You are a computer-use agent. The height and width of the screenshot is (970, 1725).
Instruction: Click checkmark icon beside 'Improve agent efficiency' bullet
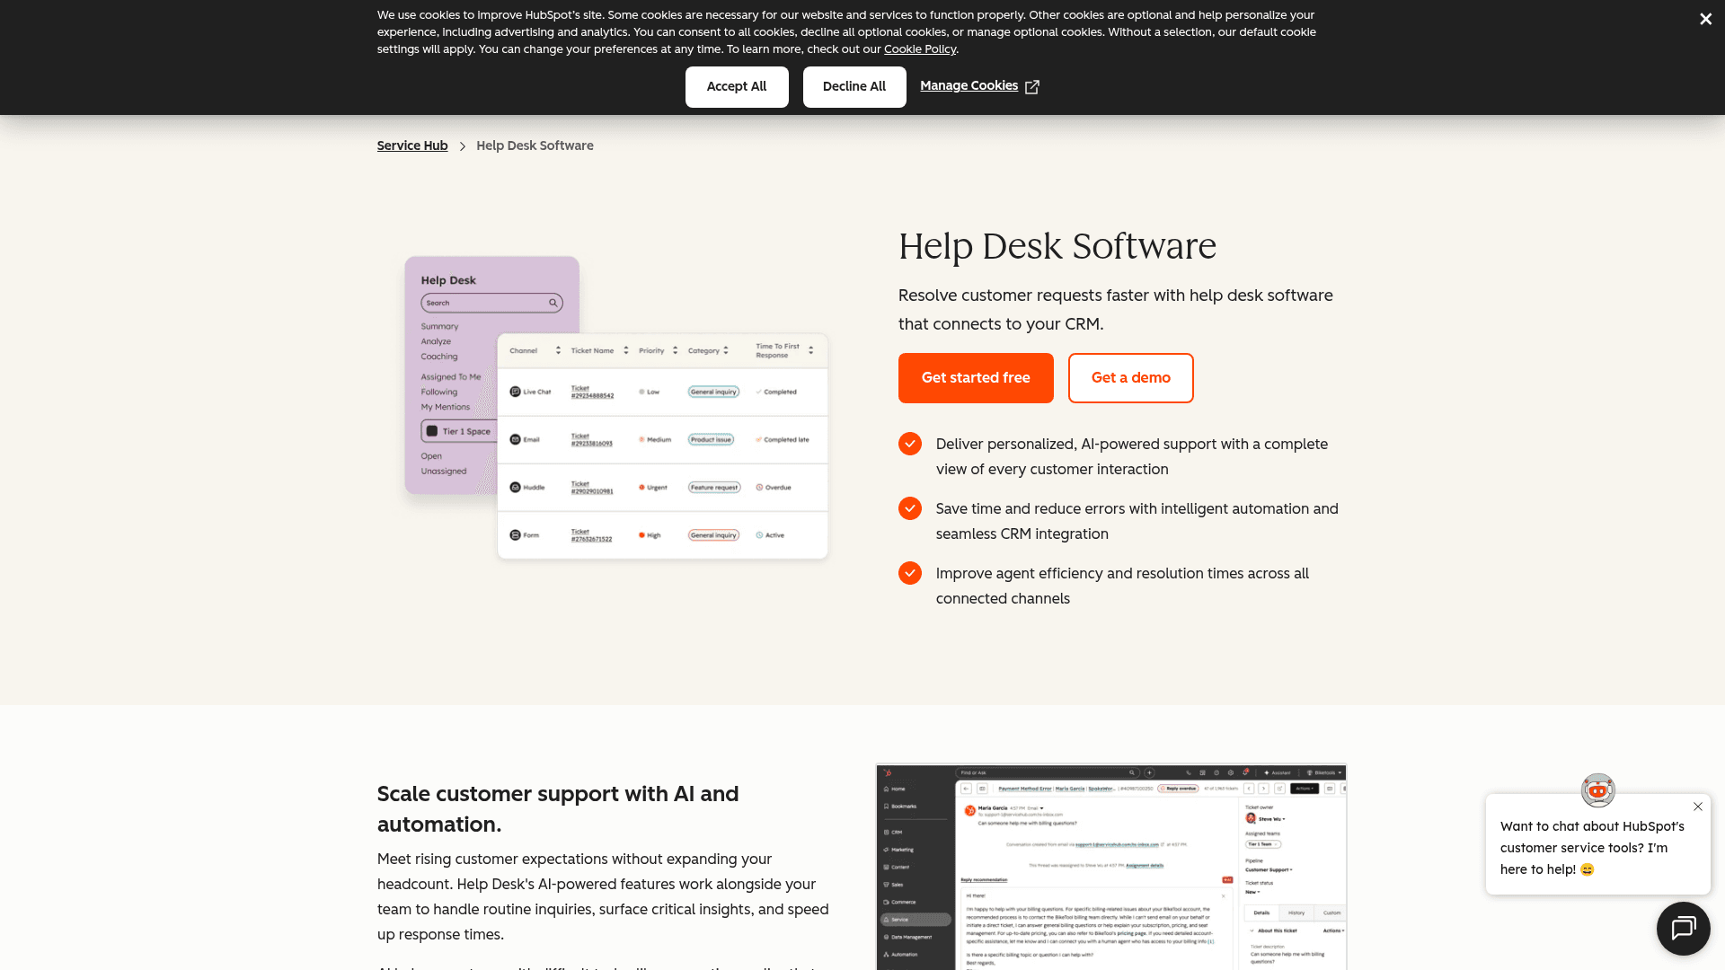(910, 573)
